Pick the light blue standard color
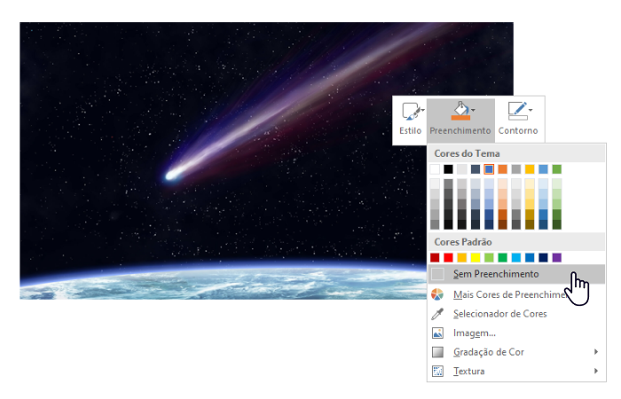621x399 pixels. click(x=516, y=258)
